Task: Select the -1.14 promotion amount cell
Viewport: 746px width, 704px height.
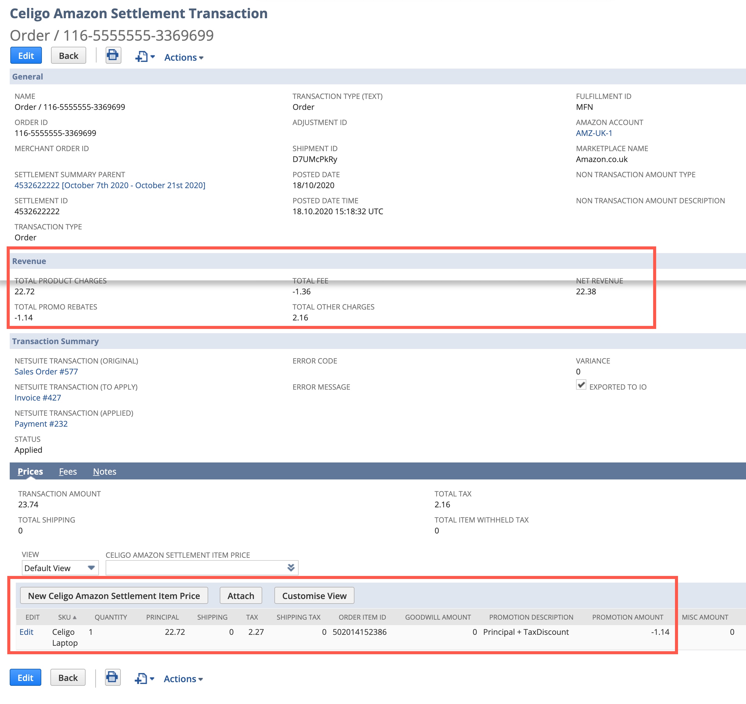Action: (x=660, y=632)
